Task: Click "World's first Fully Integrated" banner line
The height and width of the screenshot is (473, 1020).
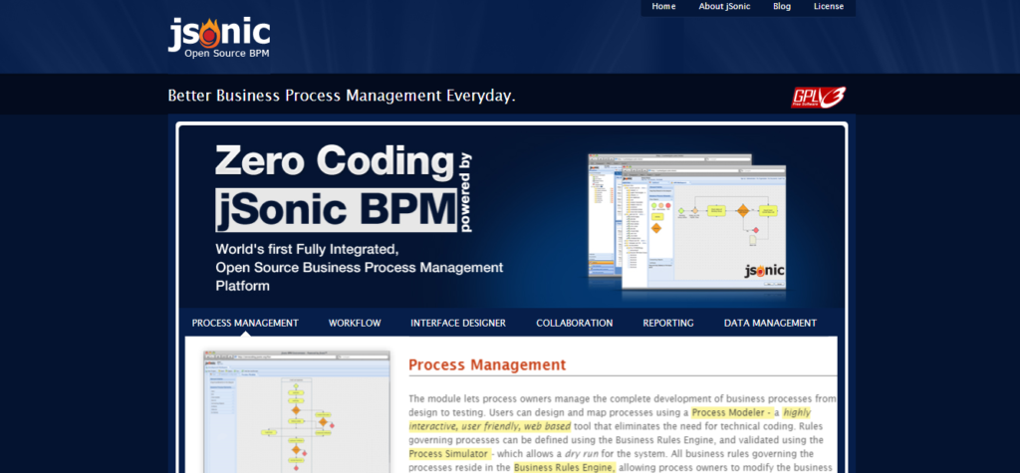Action: coord(307,249)
